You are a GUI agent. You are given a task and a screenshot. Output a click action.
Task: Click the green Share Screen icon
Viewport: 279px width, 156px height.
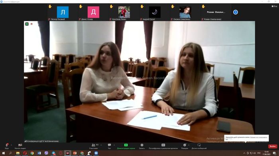[126, 145]
